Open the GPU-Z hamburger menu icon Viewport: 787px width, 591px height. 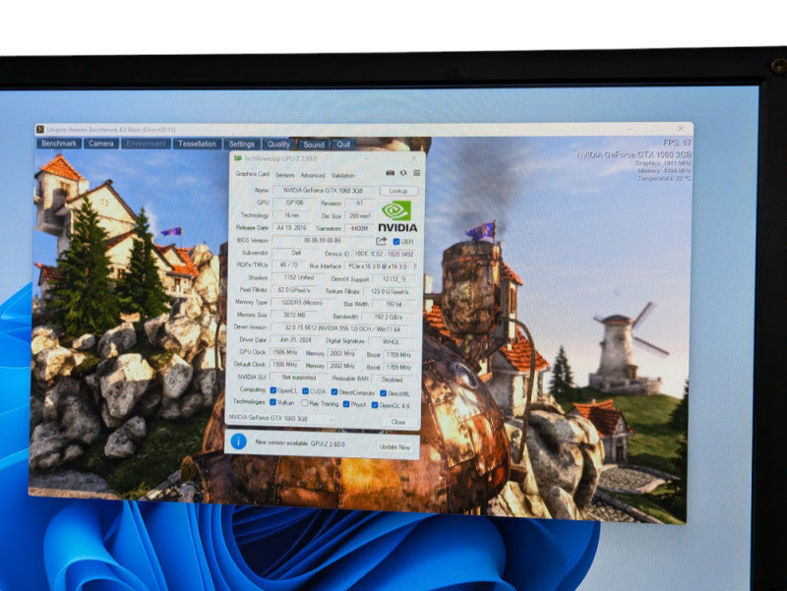pyautogui.click(x=416, y=173)
